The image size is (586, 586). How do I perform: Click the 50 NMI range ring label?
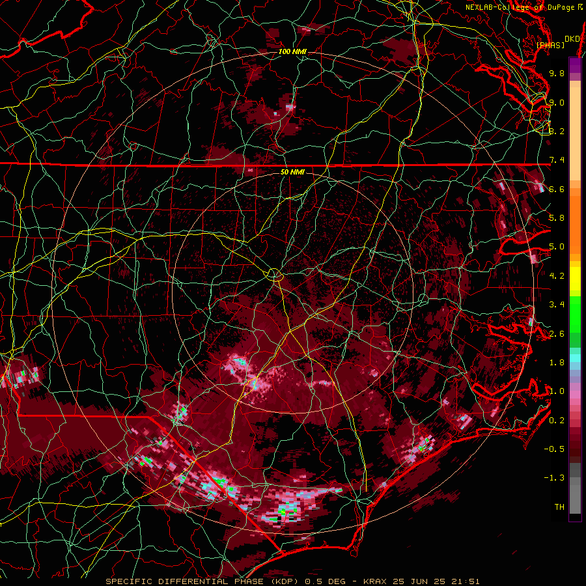292,172
